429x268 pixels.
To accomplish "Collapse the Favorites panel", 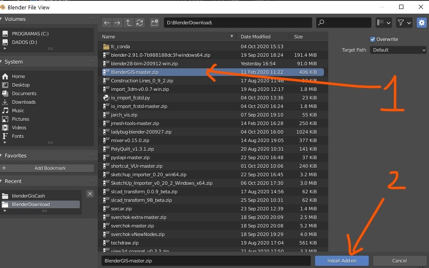I will click(x=2, y=156).
